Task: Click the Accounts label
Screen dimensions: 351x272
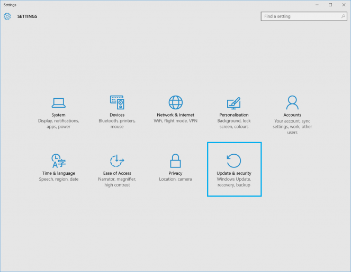Action: click(x=292, y=115)
